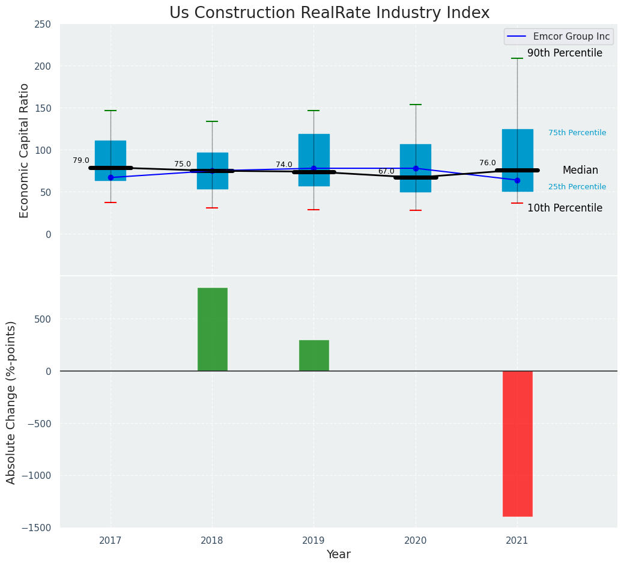Click the 10th Percentile label
624x566 pixels.
(x=565, y=208)
